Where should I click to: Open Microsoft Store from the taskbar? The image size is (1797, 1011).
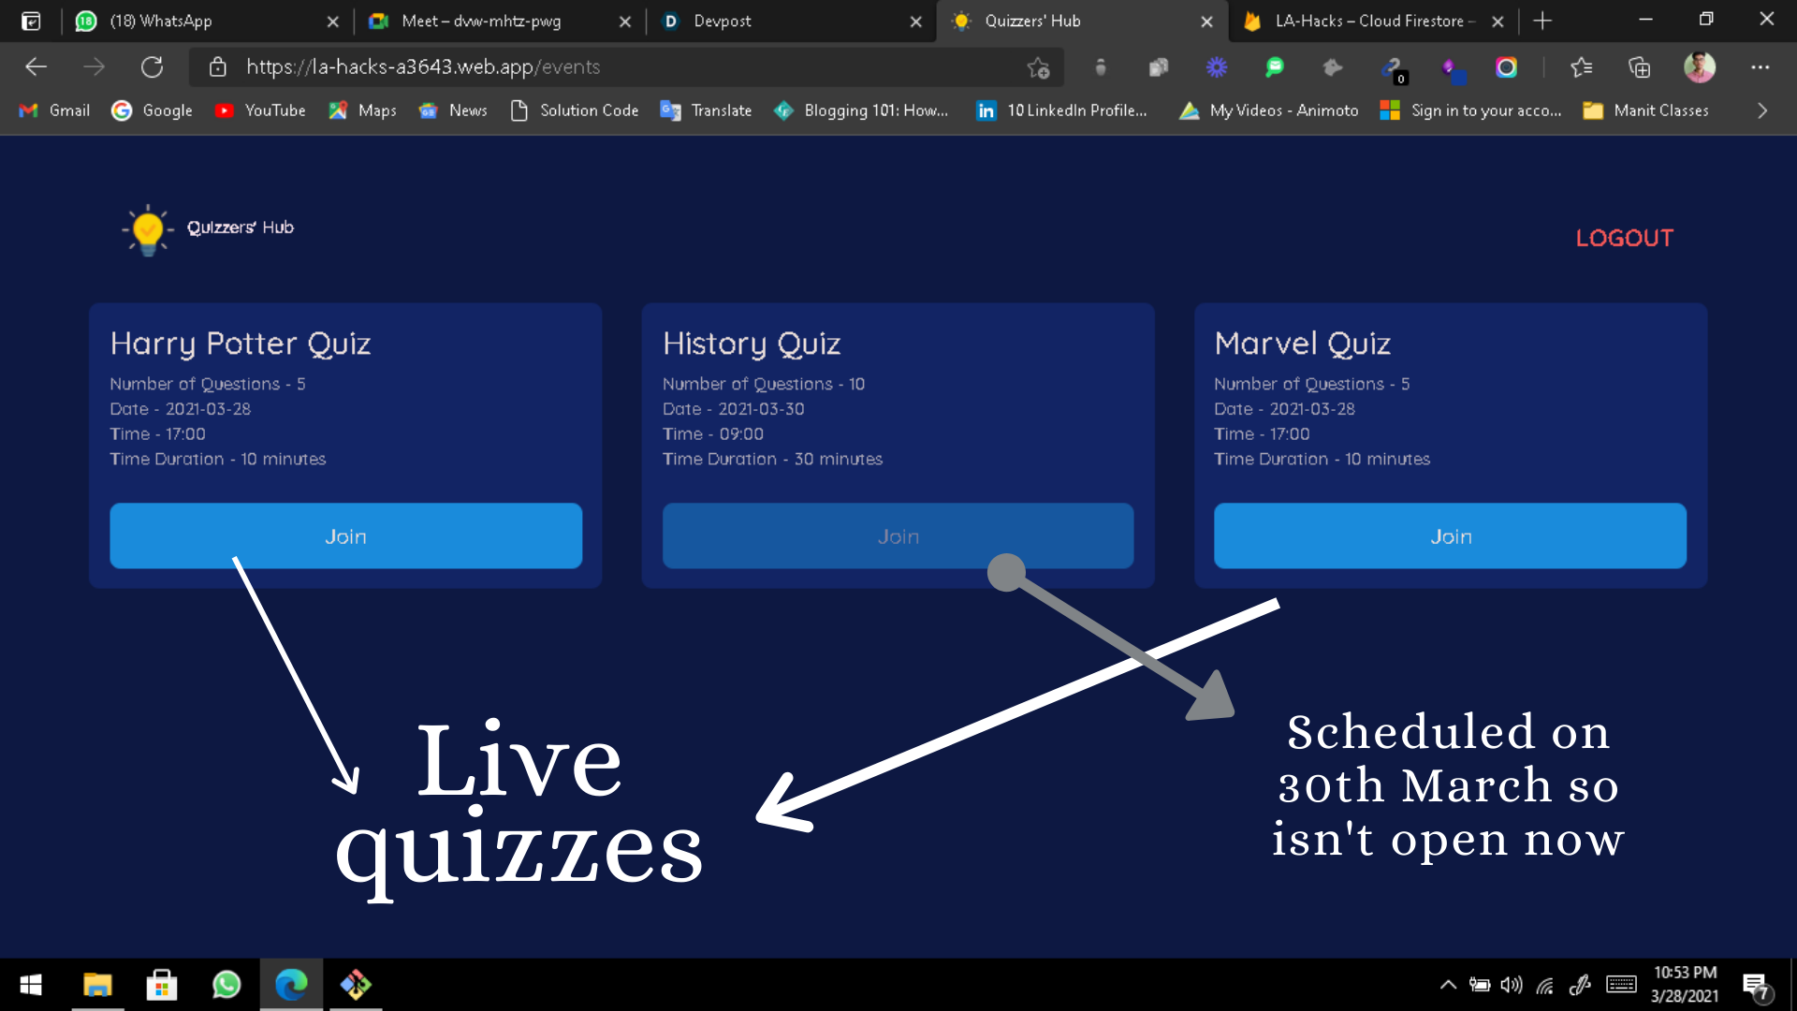pos(162,985)
